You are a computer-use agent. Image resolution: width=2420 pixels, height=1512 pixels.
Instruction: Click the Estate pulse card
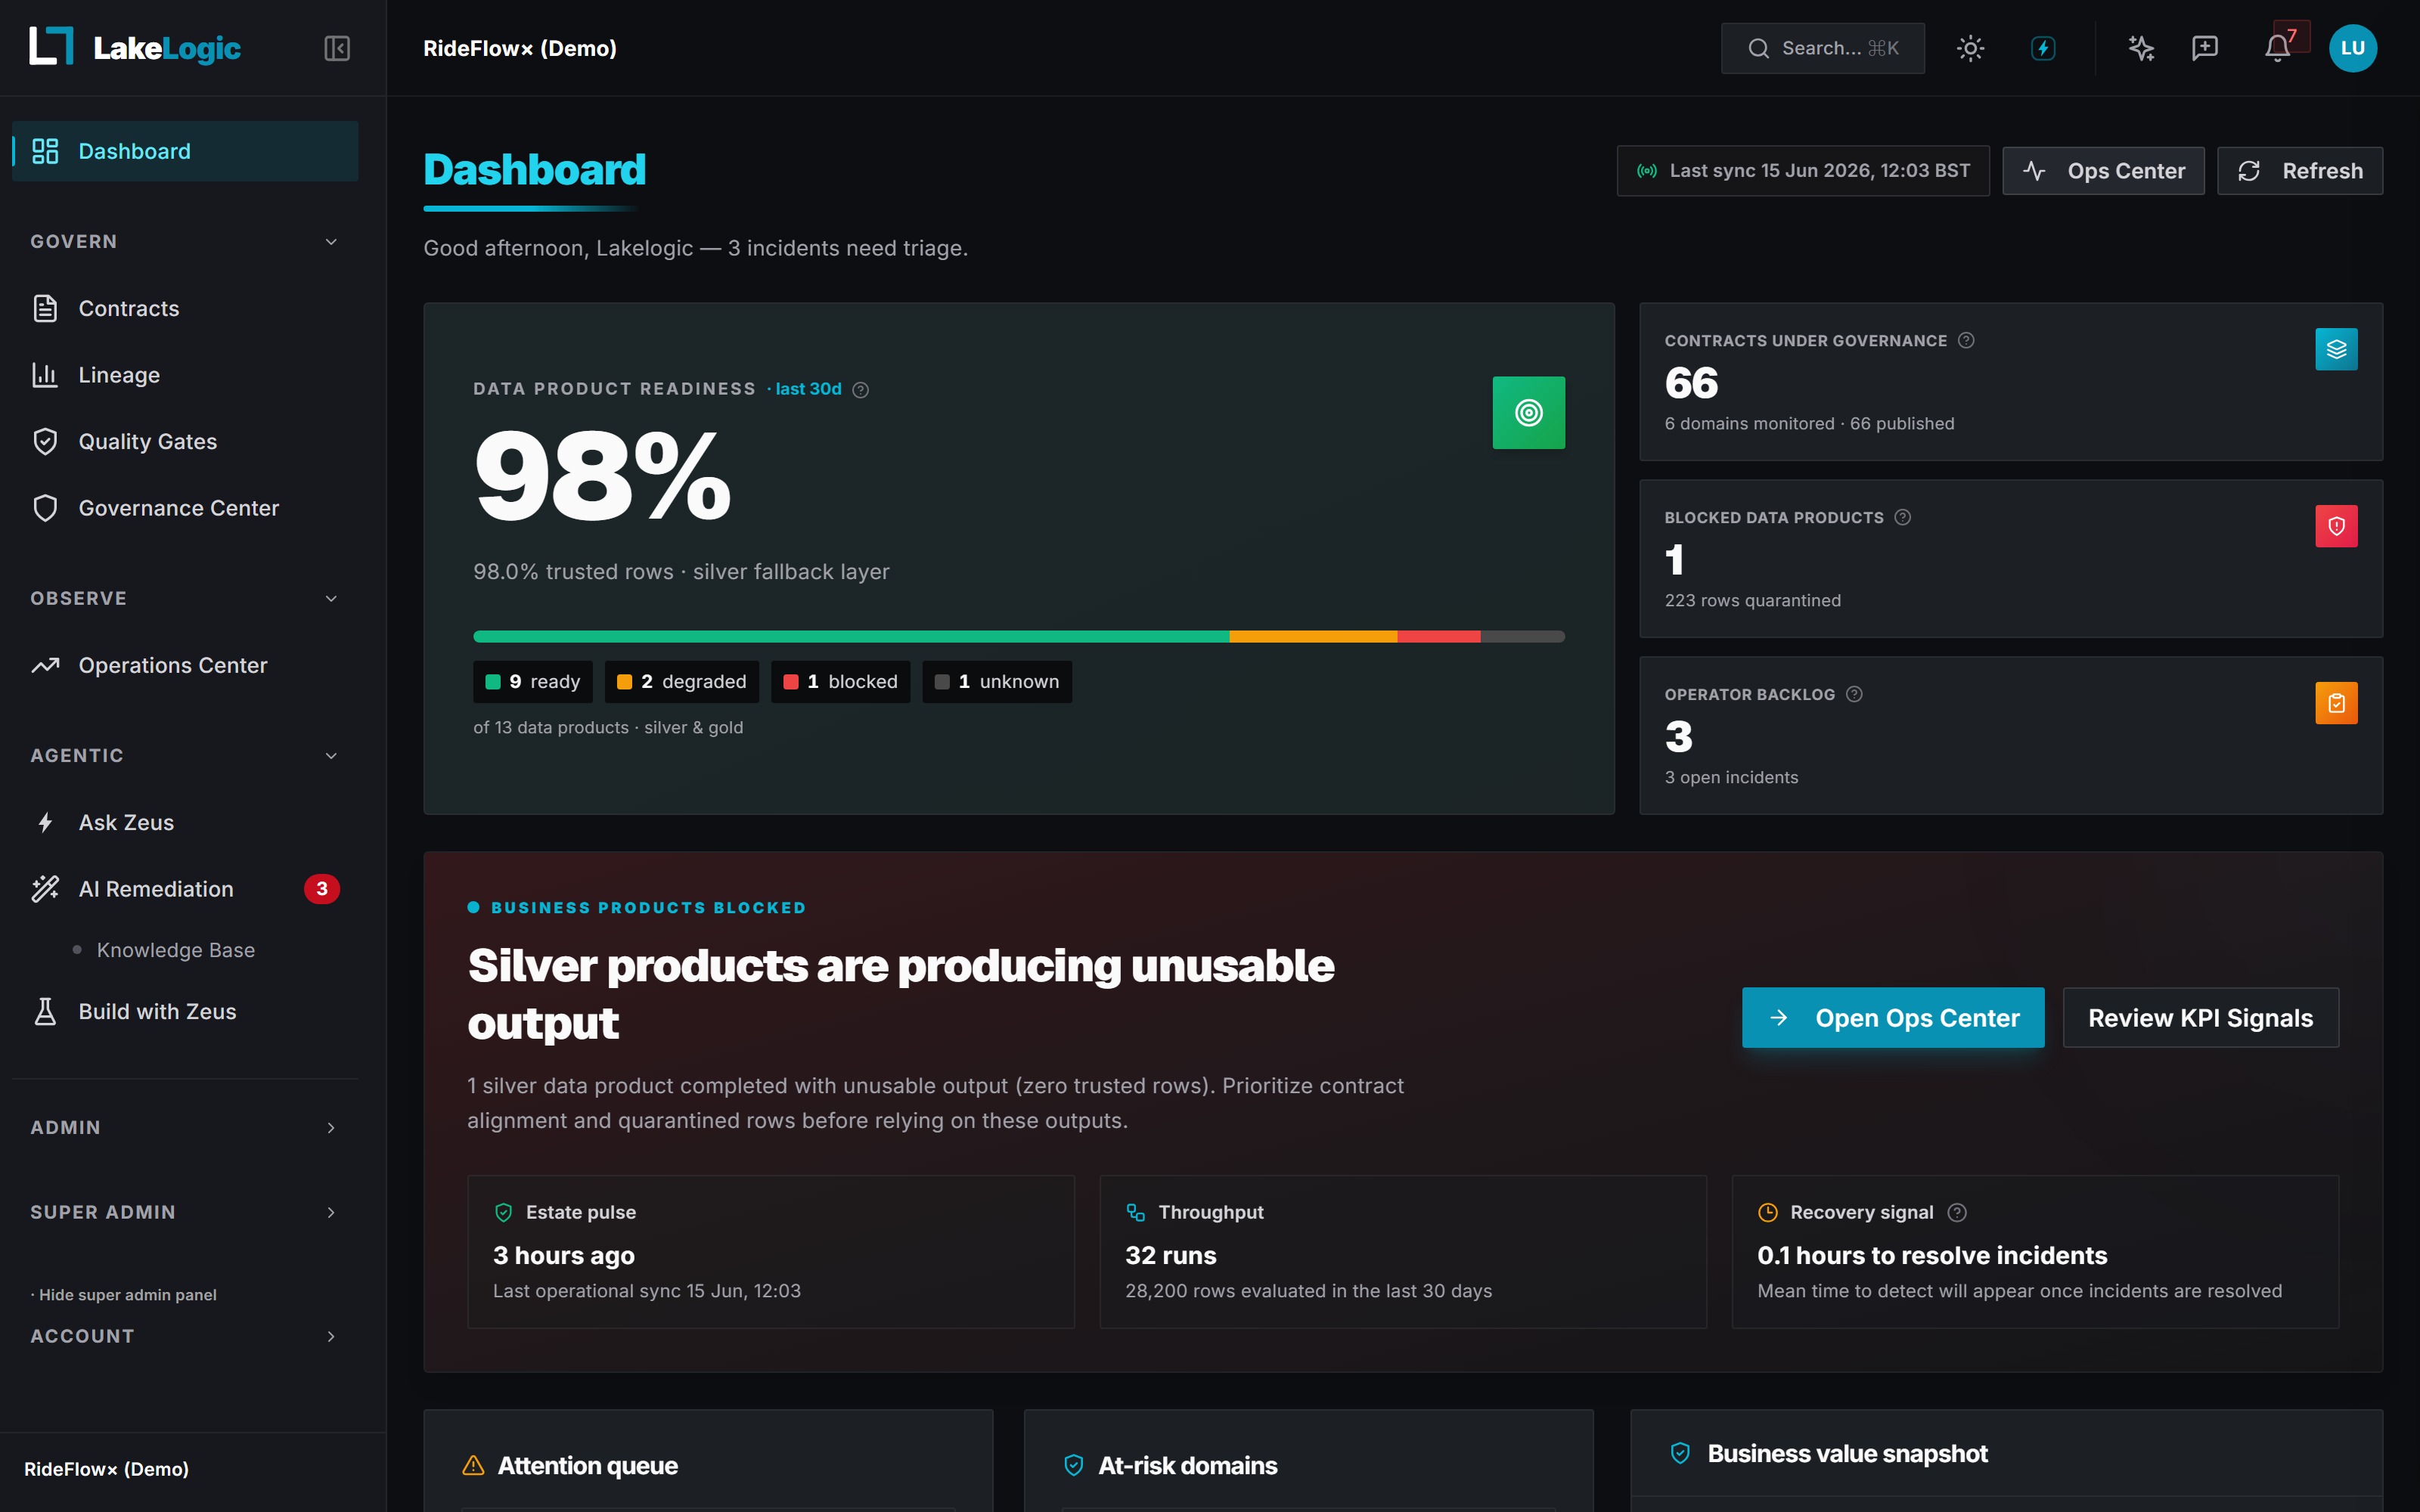click(x=771, y=1251)
